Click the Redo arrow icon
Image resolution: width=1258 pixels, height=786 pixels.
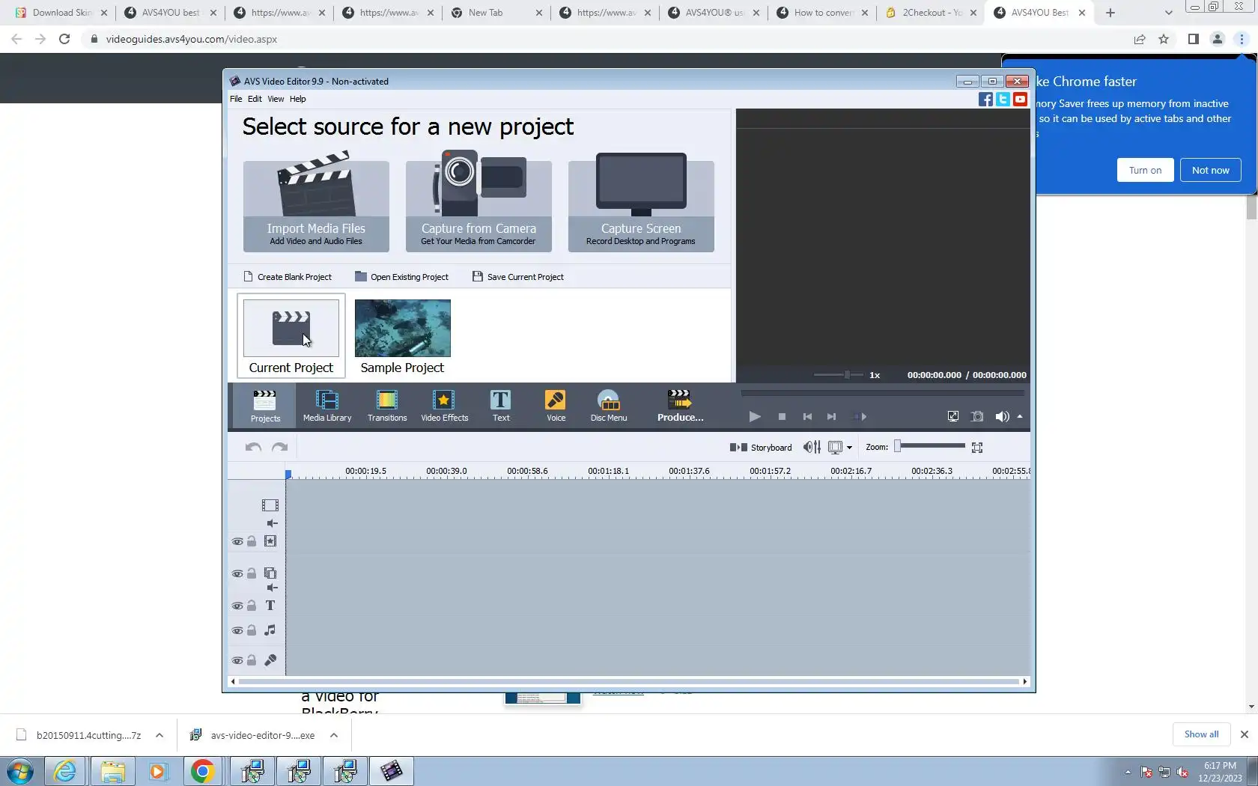pyautogui.click(x=280, y=447)
